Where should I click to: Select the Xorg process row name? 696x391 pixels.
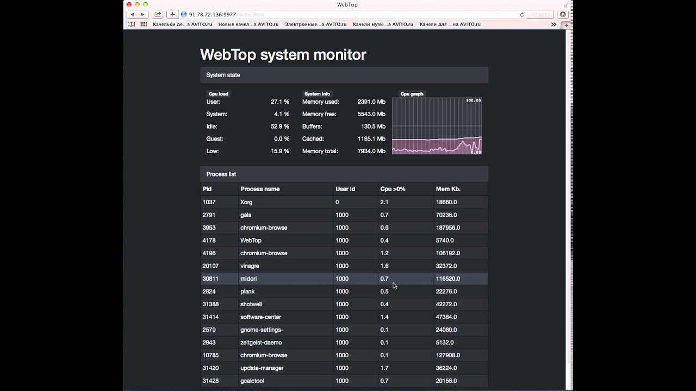tap(246, 202)
